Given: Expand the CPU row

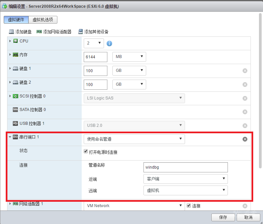Looking at the screenshot, I should [10, 41].
